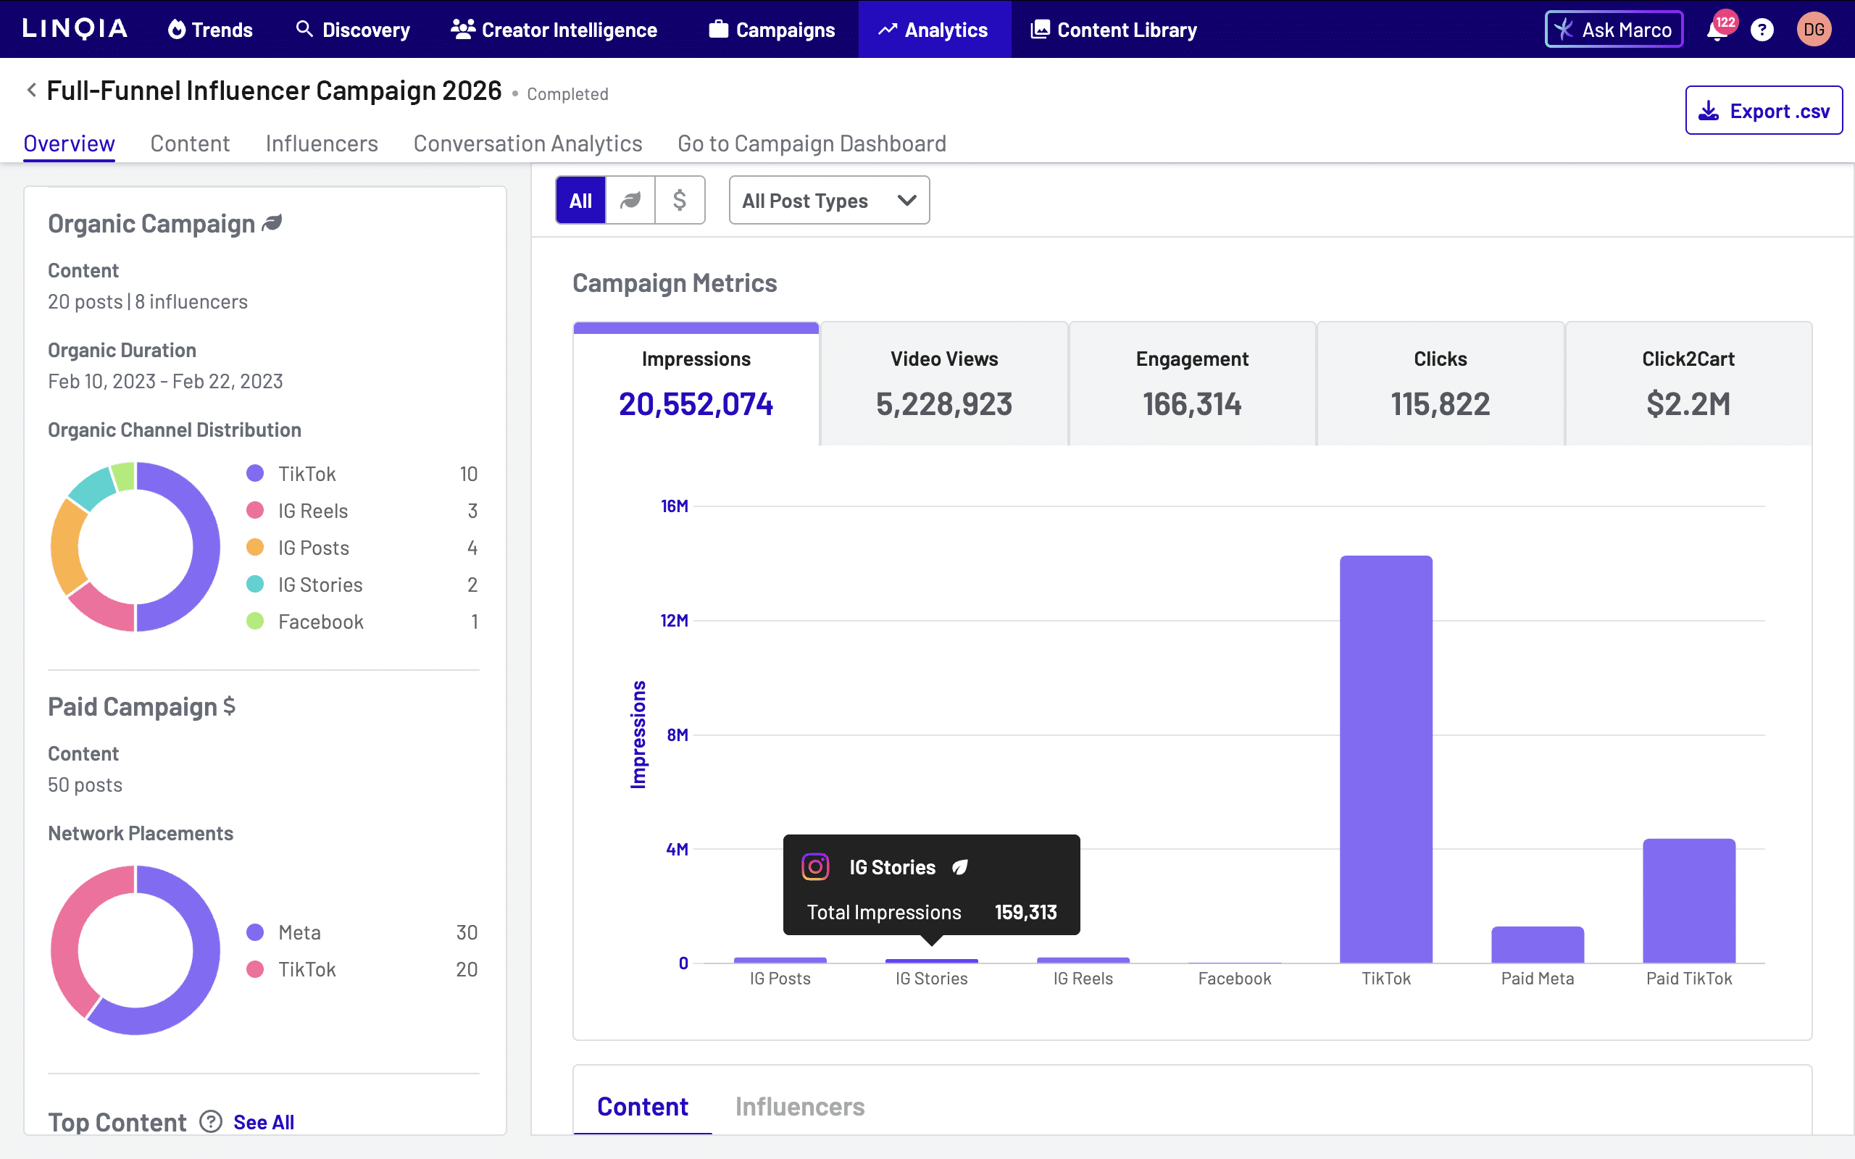Click the dollar icon beside Paid Campaign heading
1855x1159 pixels.
point(228,706)
